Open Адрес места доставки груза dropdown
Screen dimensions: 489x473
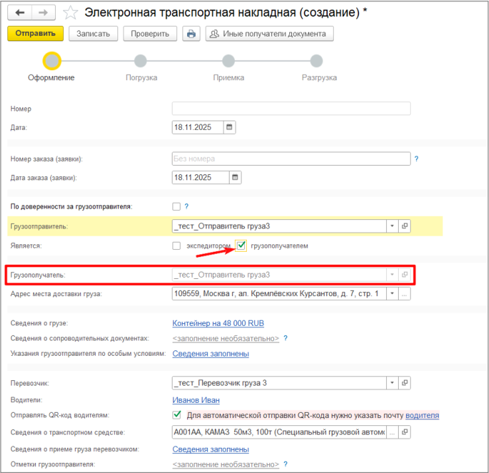(392, 293)
